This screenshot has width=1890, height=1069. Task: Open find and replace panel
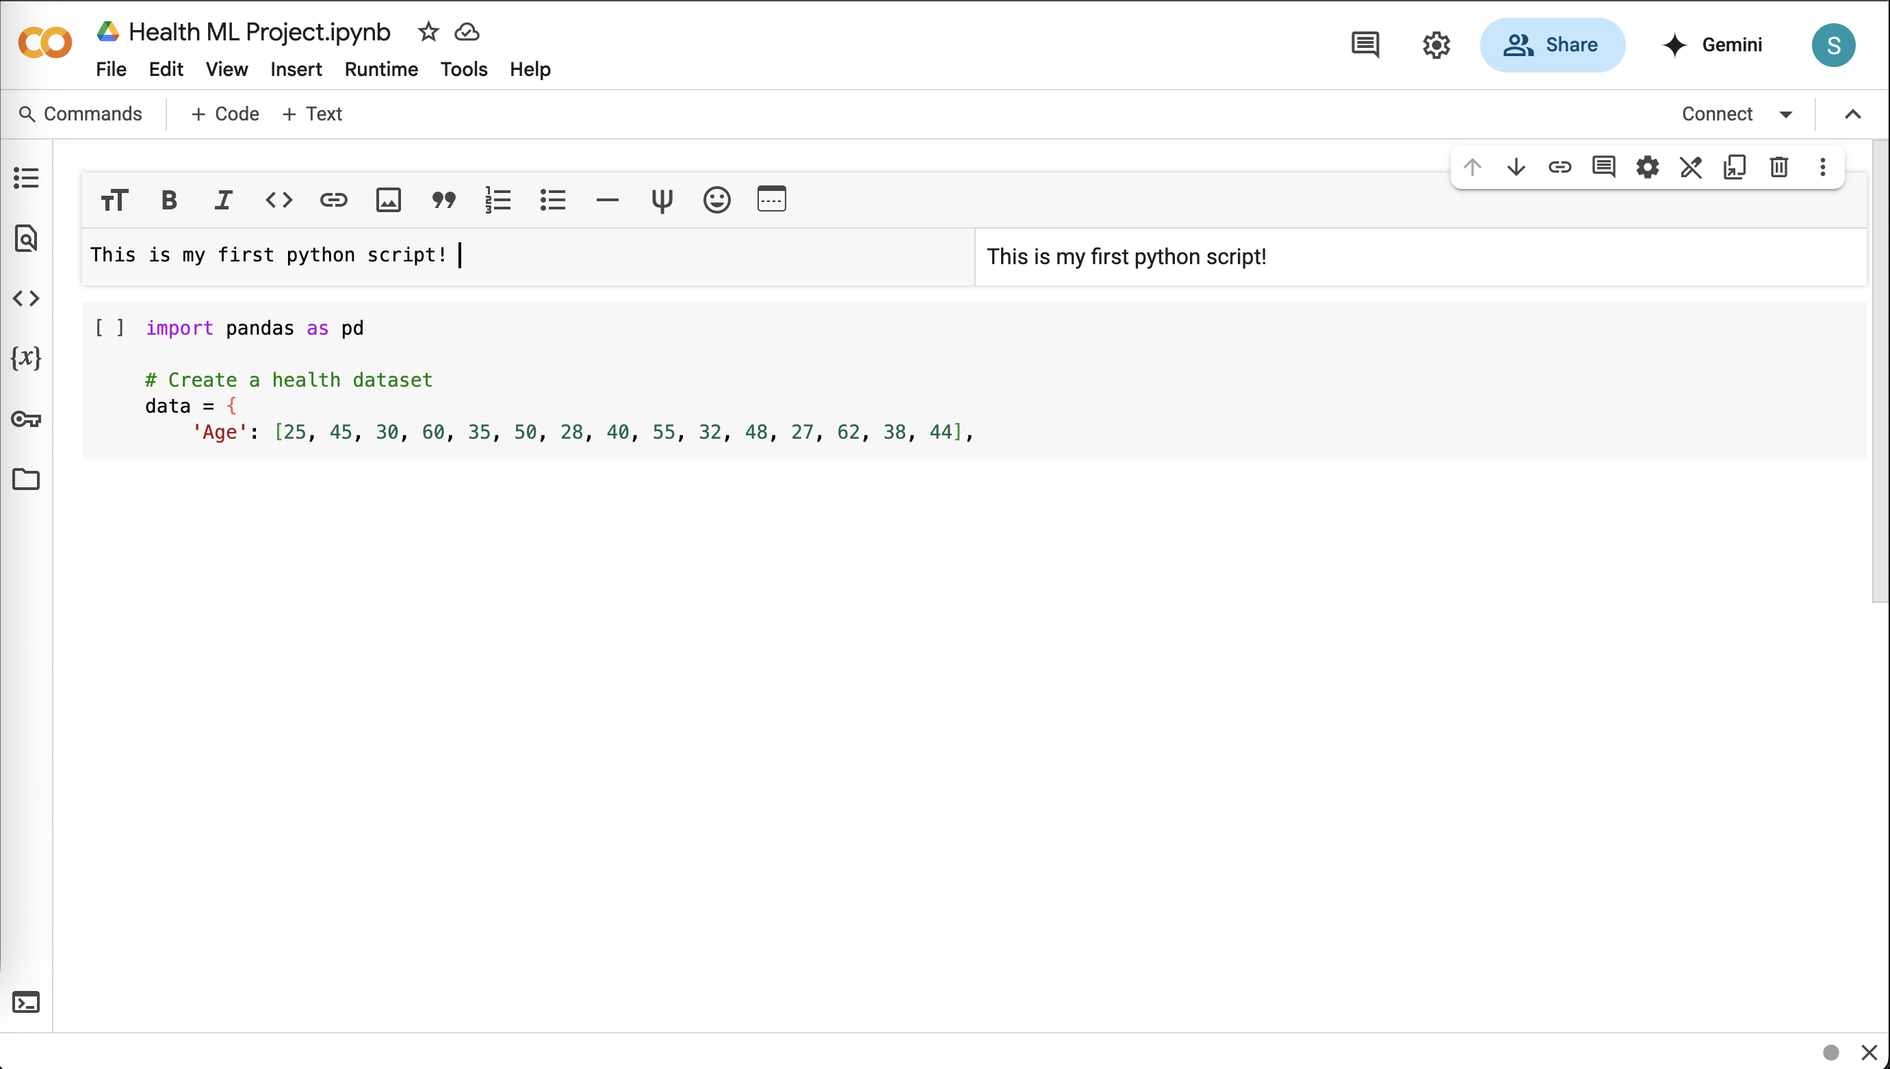(x=27, y=238)
